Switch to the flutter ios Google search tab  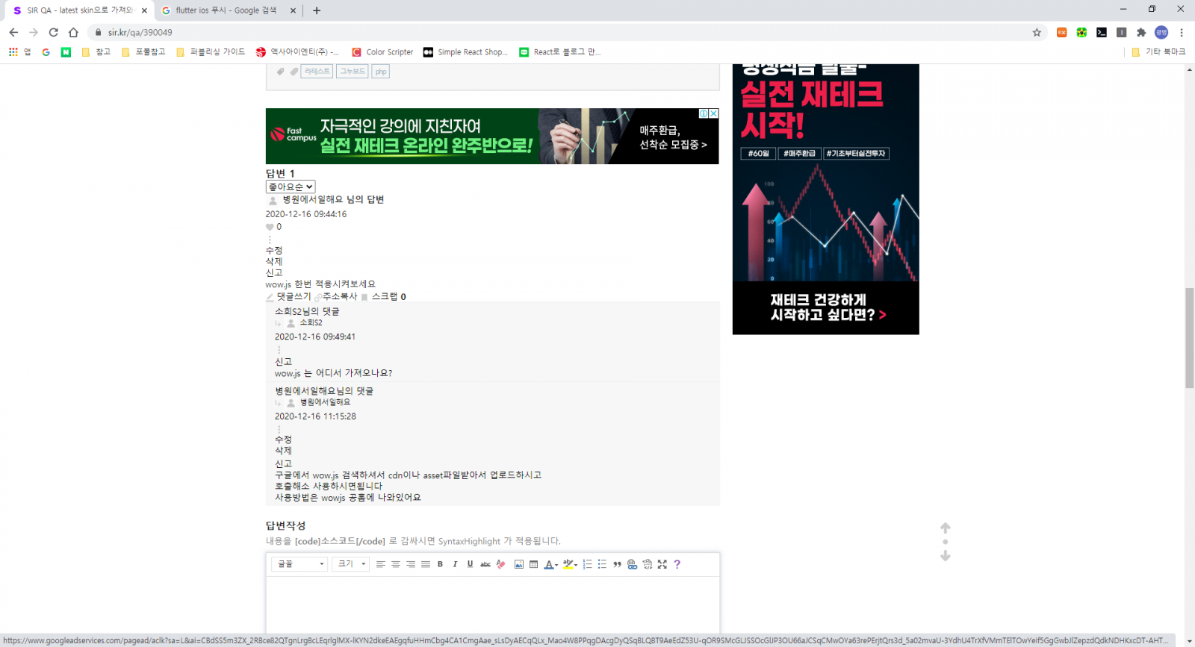coord(226,10)
